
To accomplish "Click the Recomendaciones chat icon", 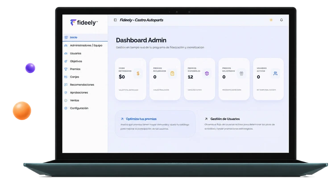I will coord(66,85).
